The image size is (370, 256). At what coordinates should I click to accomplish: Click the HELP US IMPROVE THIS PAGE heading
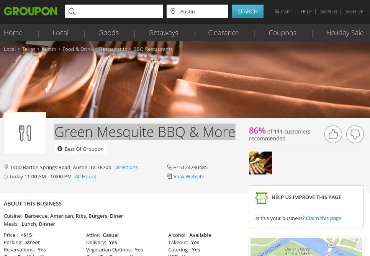[x=306, y=197]
